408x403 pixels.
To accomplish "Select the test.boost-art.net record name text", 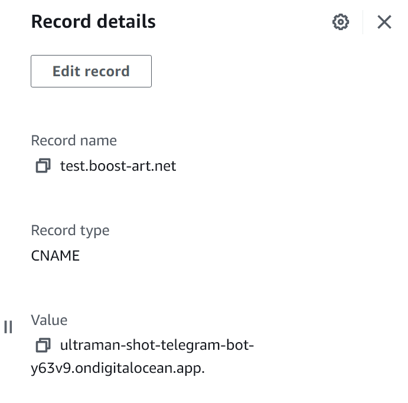I will 118,166.
